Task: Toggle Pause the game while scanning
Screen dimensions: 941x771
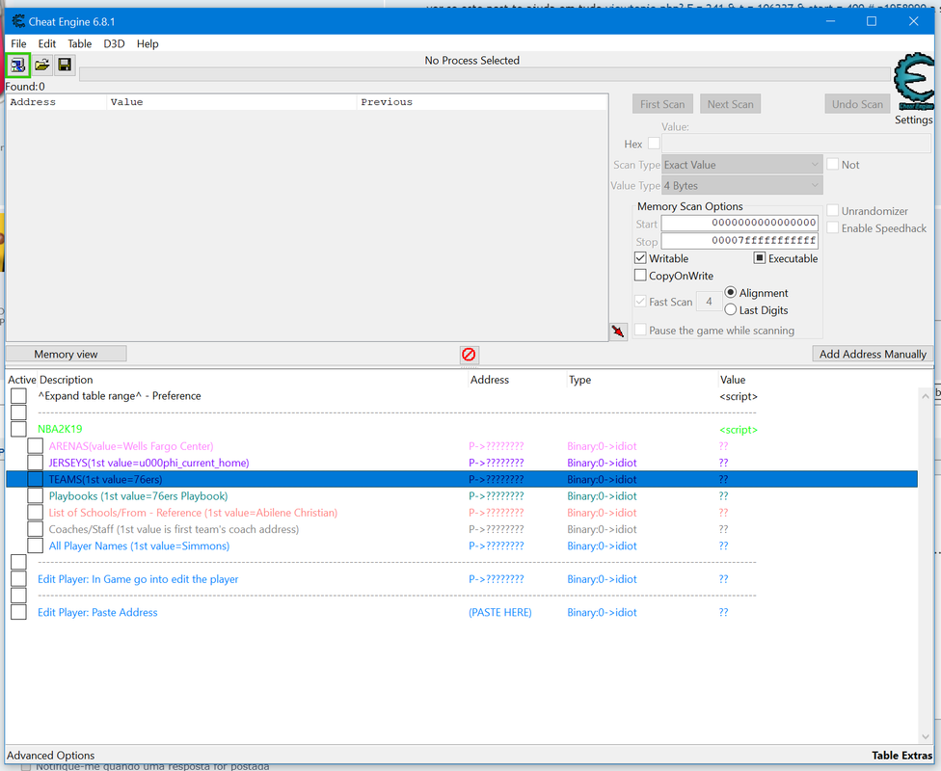Action: tap(640, 330)
